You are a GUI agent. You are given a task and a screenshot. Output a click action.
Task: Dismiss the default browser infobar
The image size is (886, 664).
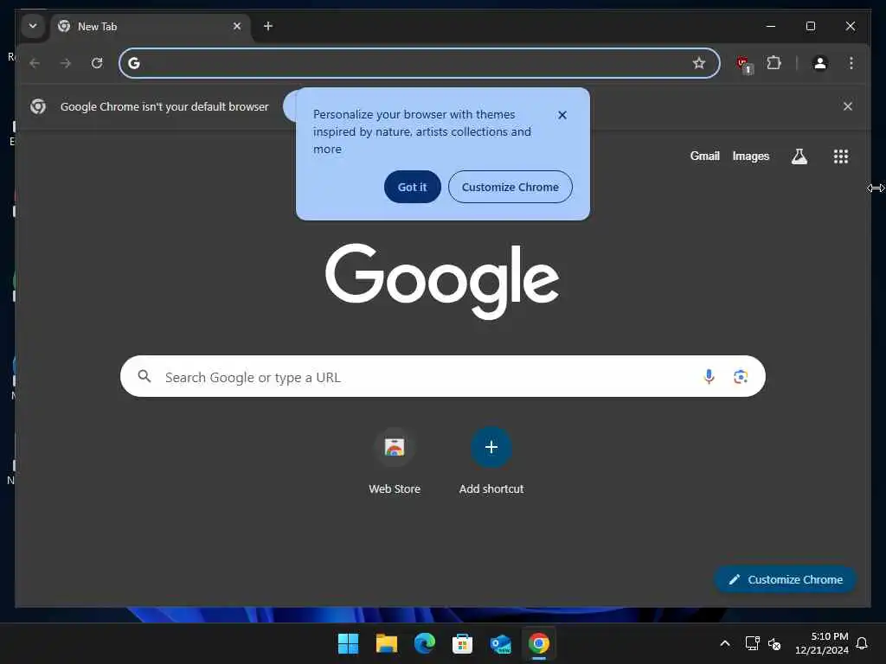(x=848, y=106)
